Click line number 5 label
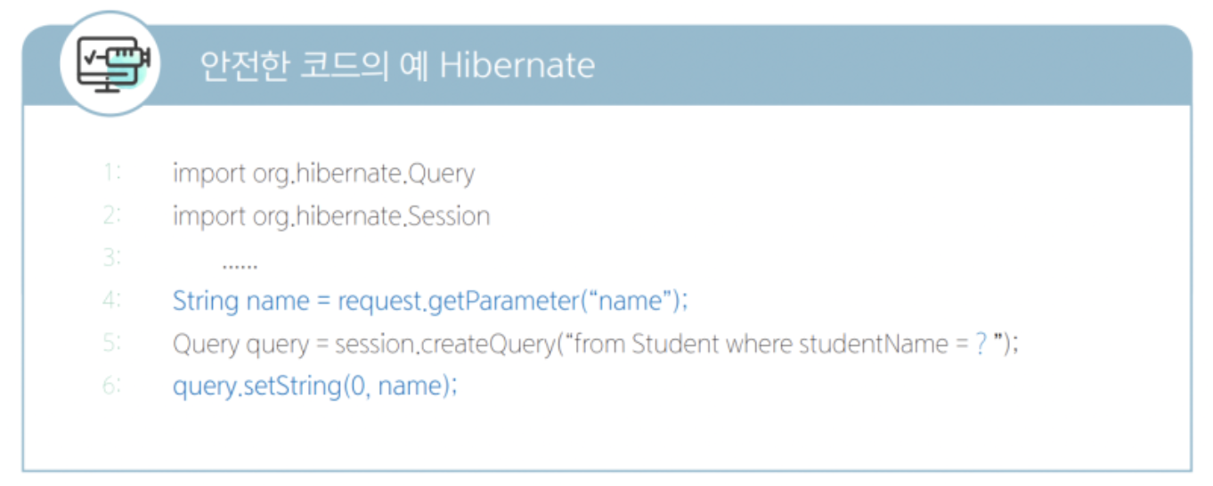1213x486 pixels. [111, 343]
